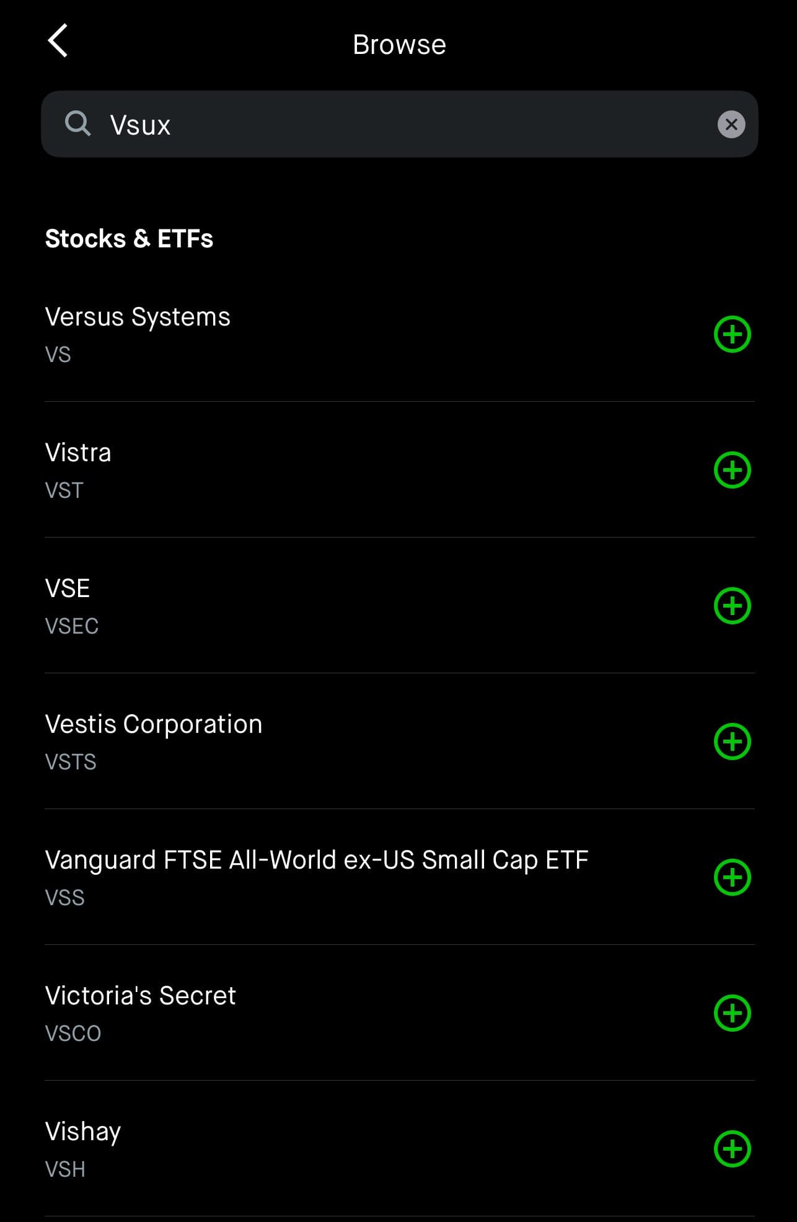The width and height of the screenshot is (797, 1222).
Task: Add Victoria's Secret to watchlist
Action: (x=732, y=1014)
